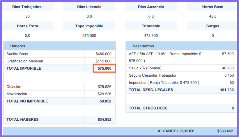Select the 'TOTAL DESC. LEGALES' label
This screenshot has height=137, width=239.
(151, 90)
